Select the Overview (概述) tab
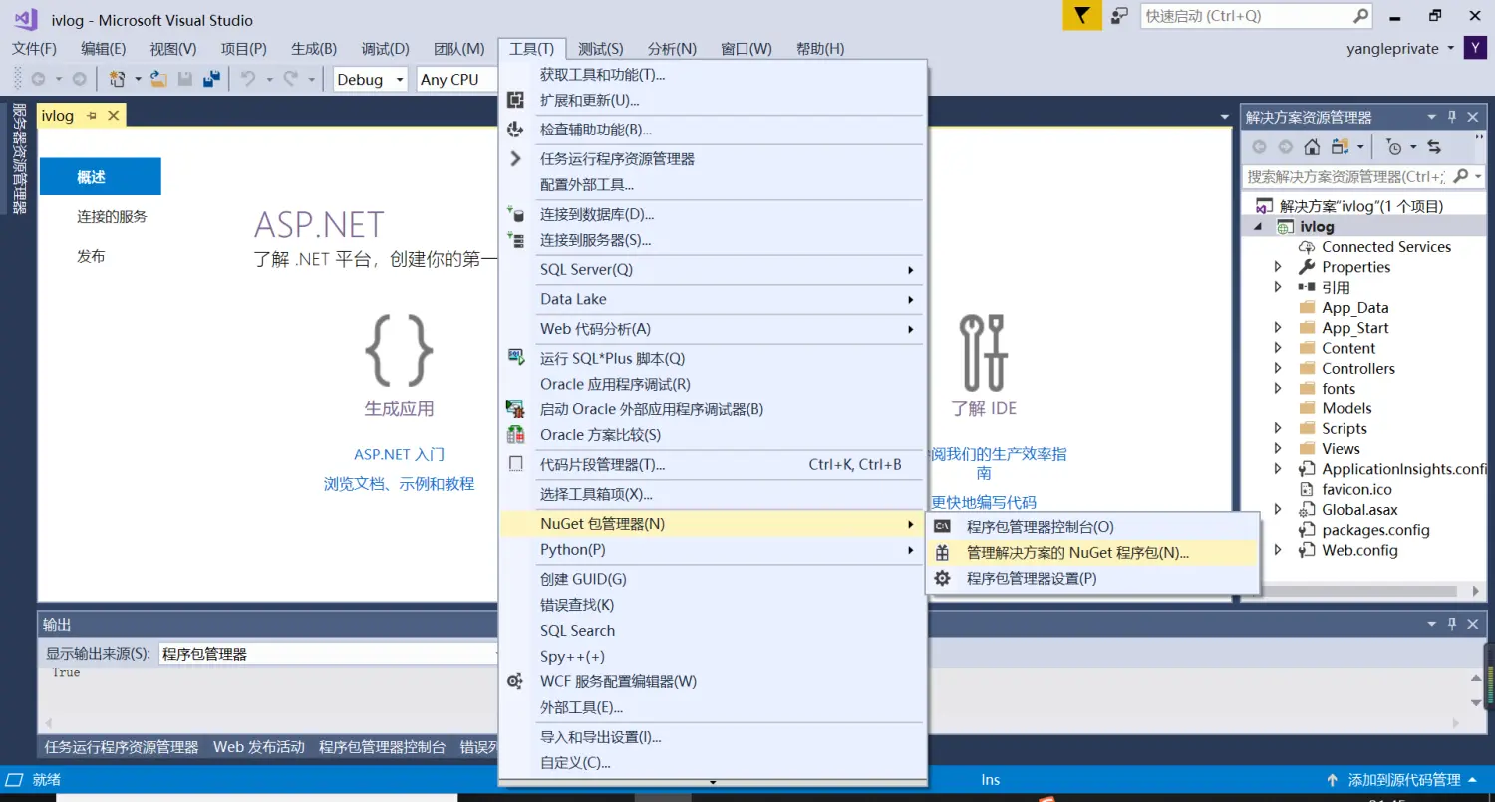Screen dimensions: 1495x802 (x=100, y=177)
